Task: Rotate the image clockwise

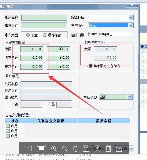Action: 76,148
